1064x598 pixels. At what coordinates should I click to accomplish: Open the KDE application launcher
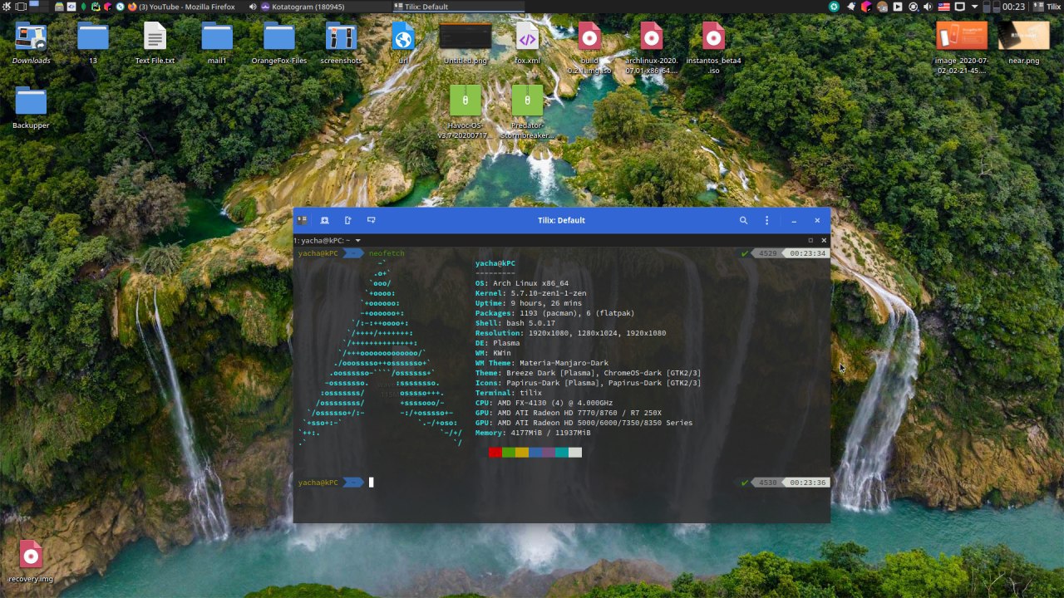(7, 6)
